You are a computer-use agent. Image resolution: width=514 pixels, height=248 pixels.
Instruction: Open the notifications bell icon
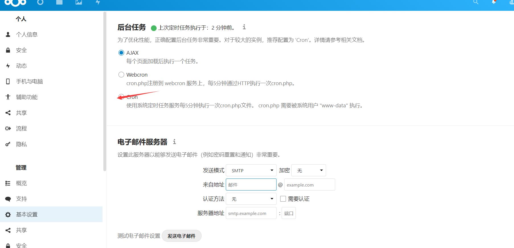point(494,2)
